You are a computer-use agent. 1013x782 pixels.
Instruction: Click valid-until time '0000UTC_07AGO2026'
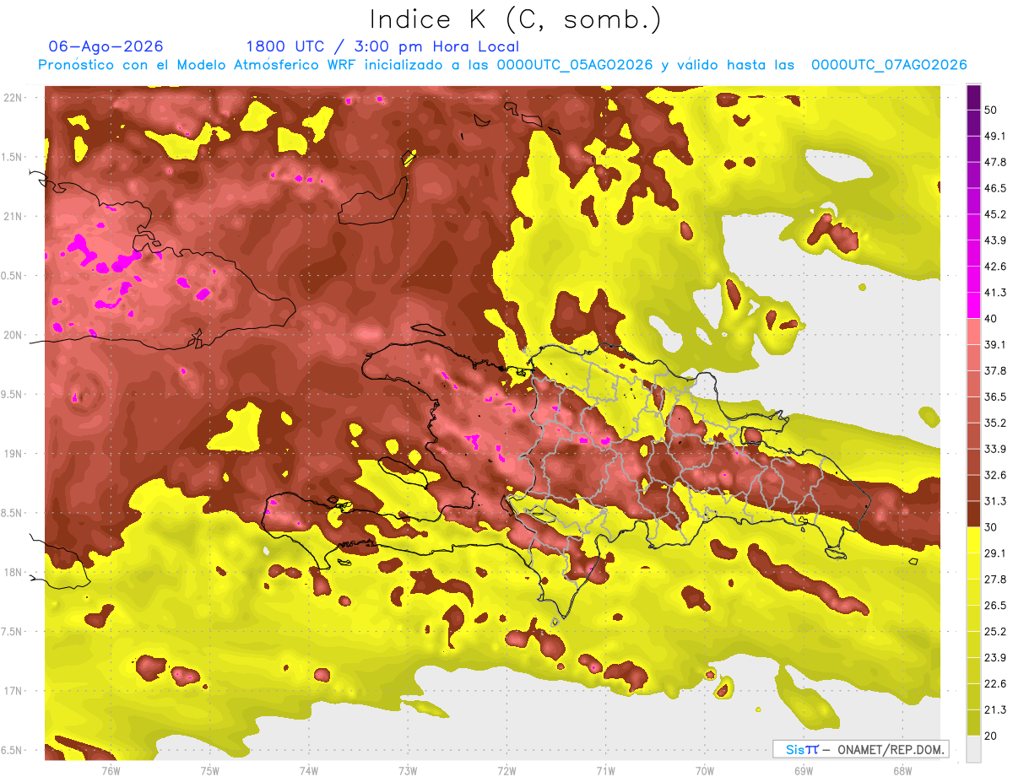889,65
